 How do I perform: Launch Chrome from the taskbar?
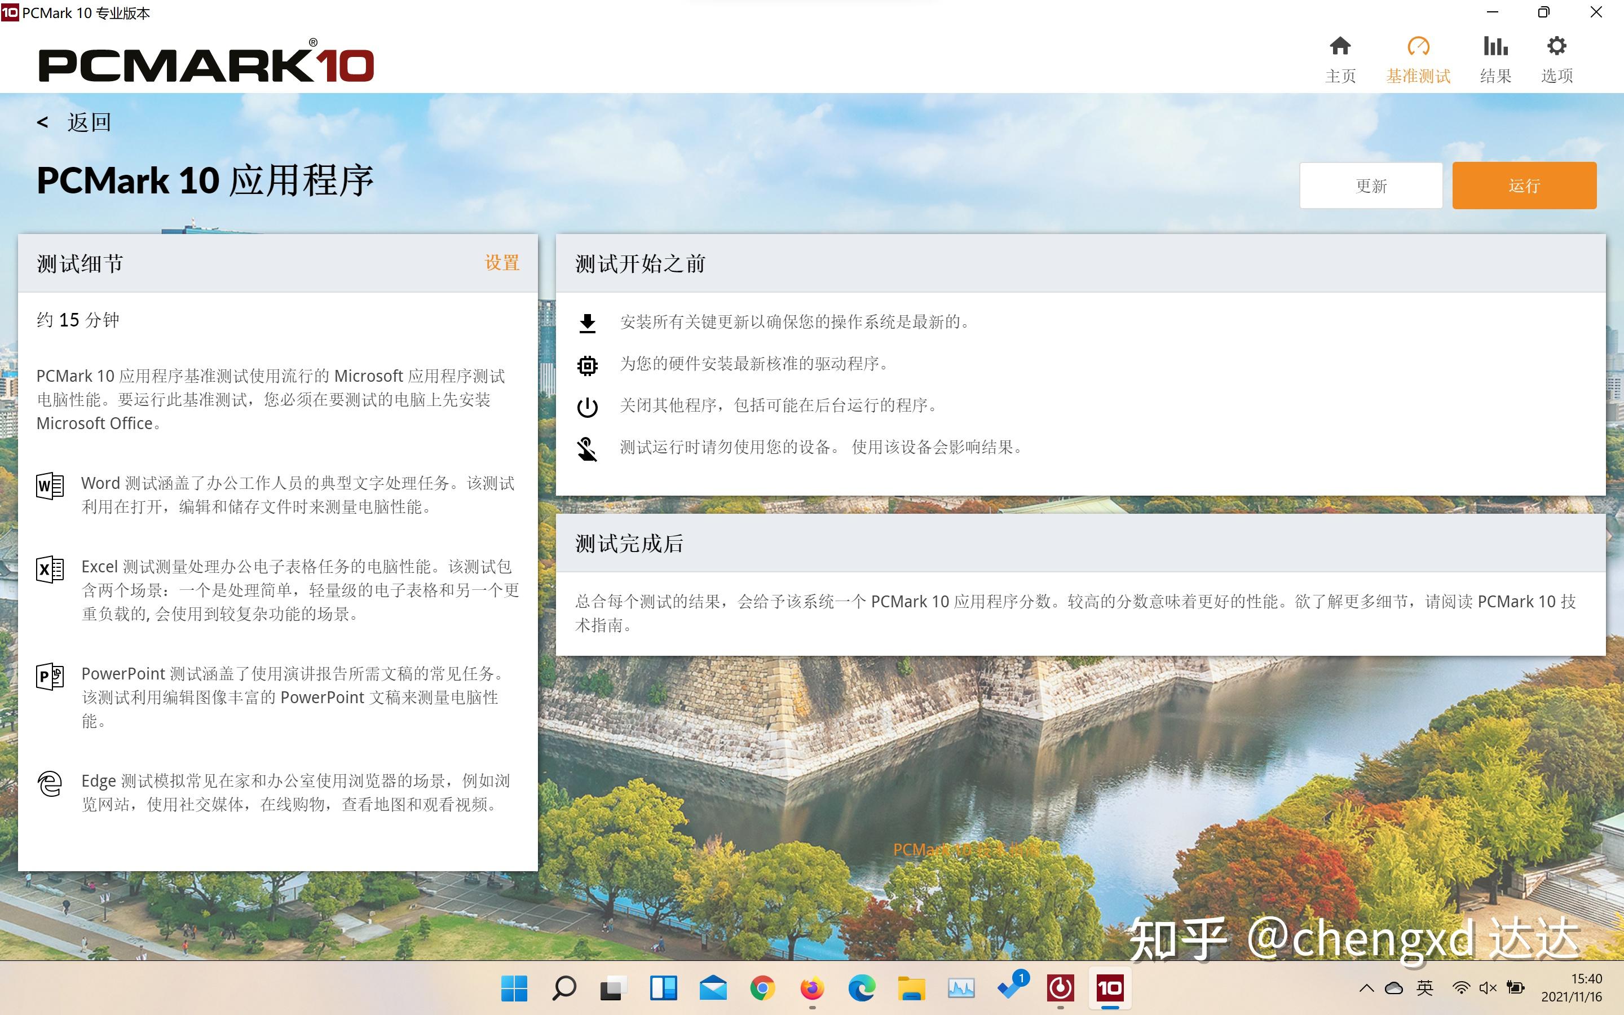pos(763,987)
